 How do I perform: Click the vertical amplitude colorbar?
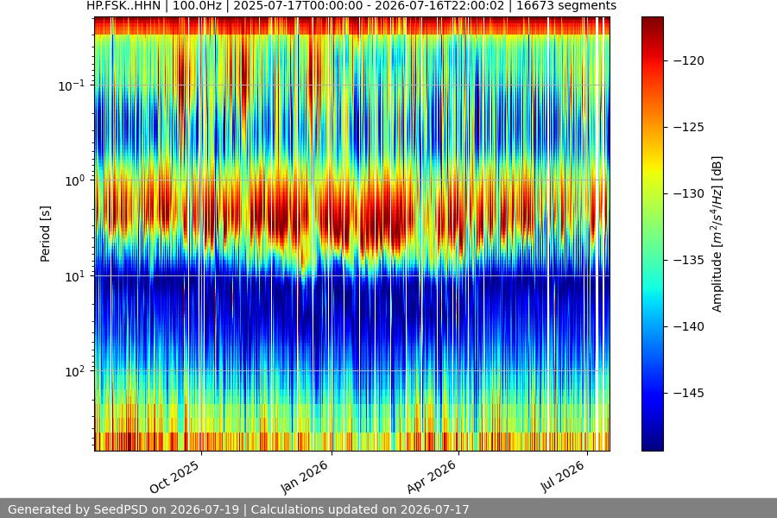(652, 234)
